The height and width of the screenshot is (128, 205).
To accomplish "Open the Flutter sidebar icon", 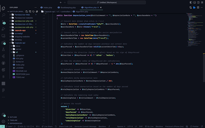I will pyautogui.click(x=3, y=56).
